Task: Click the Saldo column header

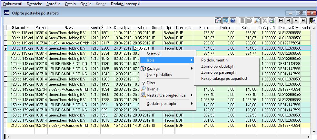Action: coord(246,28)
